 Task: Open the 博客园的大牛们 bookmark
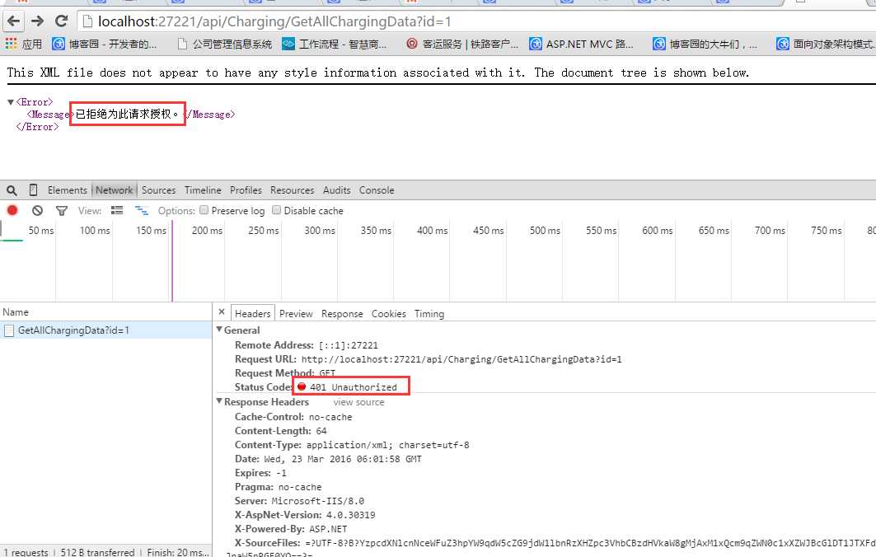pos(705,44)
